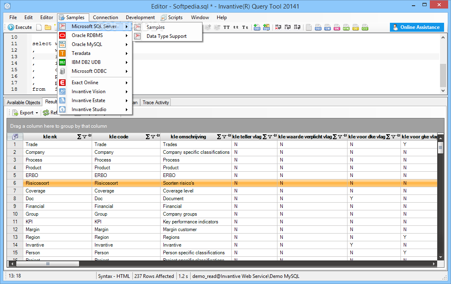Choose Samples under Microsoft SQL Server

pyautogui.click(x=167, y=27)
